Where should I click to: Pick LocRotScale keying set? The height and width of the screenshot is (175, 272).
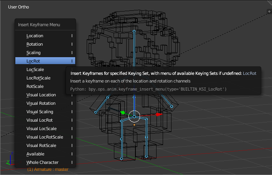45,78
